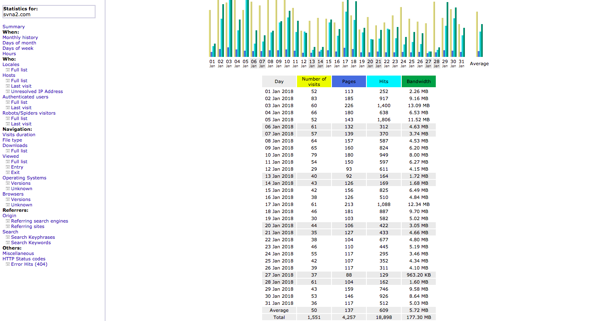Go to Monthly history
The image size is (592, 321).
pos(20,37)
